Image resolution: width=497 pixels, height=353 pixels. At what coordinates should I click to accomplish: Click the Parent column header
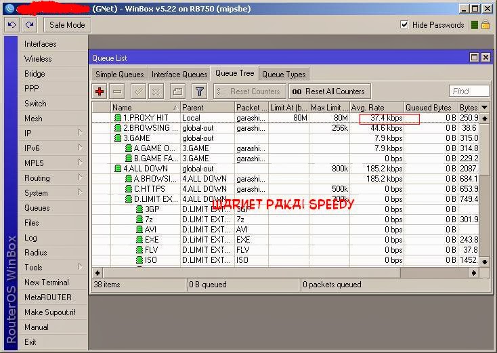207,108
